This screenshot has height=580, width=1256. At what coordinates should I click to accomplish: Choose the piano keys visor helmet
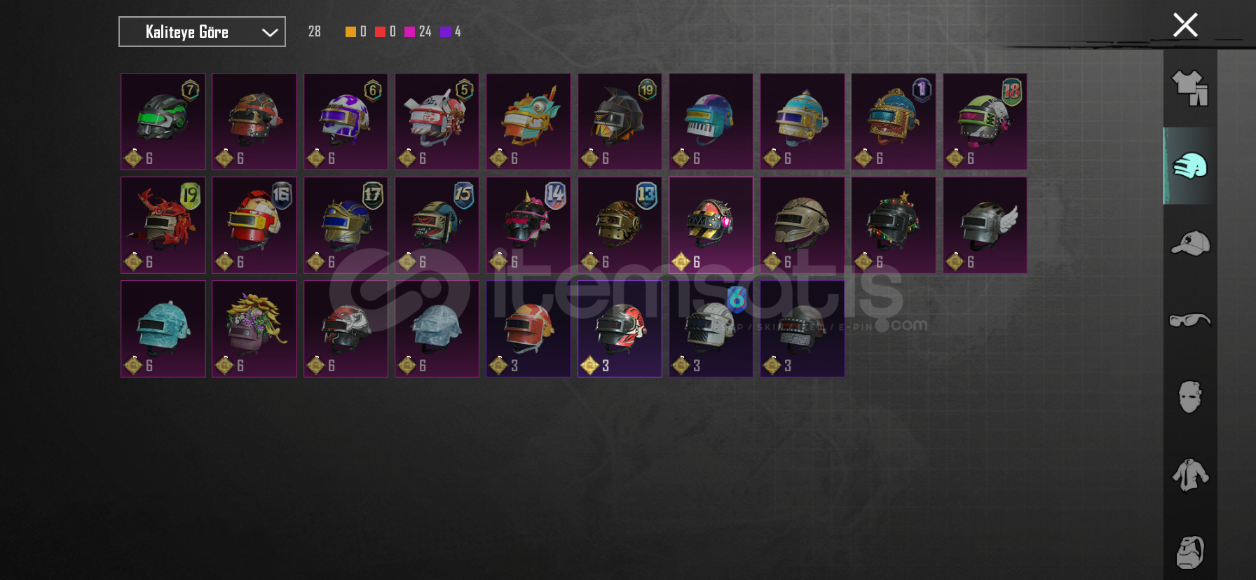point(711,121)
